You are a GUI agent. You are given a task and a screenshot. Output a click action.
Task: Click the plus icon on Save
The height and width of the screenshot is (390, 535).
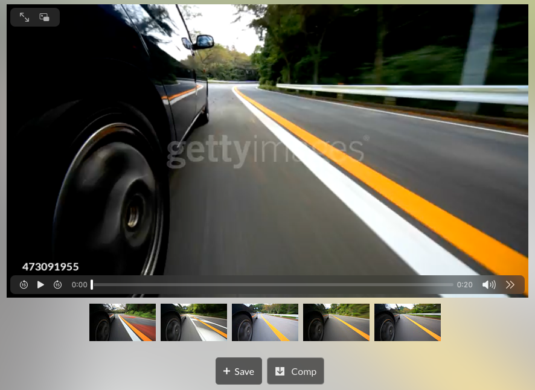pos(226,371)
